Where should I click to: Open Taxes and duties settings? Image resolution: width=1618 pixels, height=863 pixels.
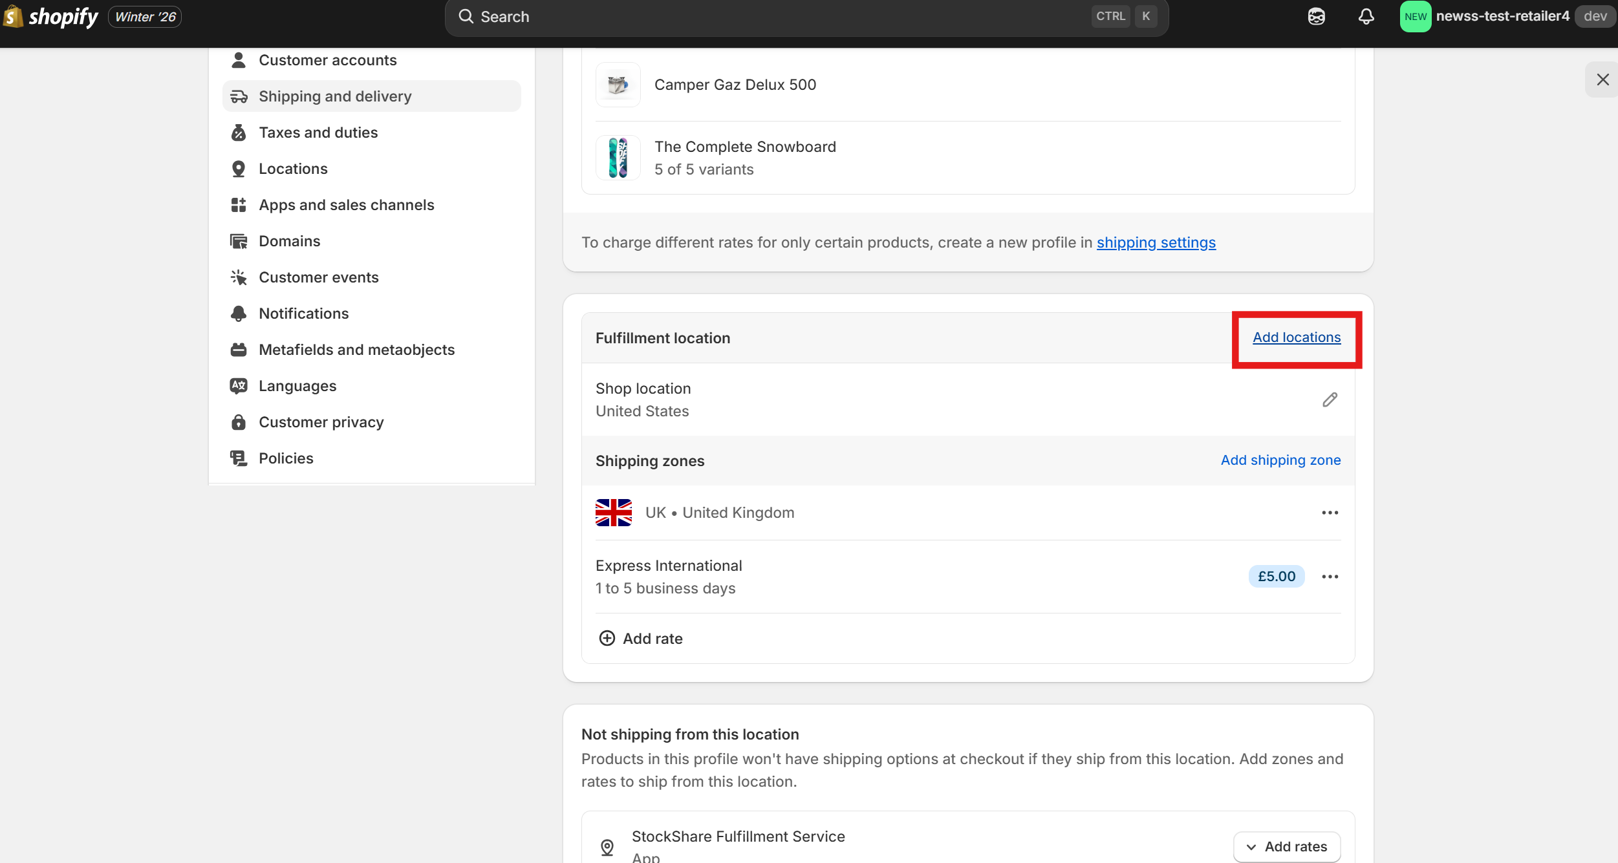click(x=318, y=133)
